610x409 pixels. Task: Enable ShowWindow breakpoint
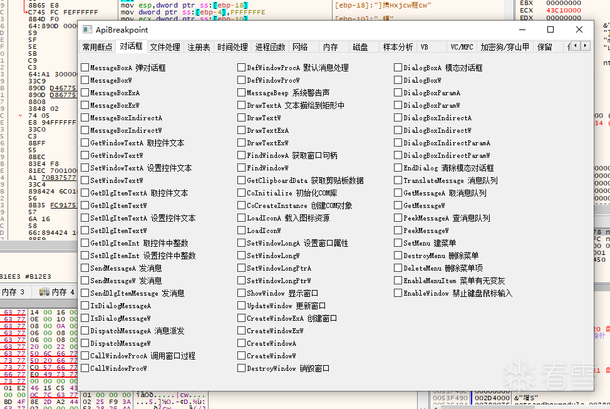click(x=241, y=293)
